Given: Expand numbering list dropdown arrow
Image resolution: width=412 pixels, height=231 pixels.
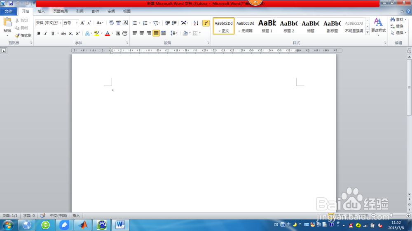Looking at the screenshot, I should coord(150,23).
